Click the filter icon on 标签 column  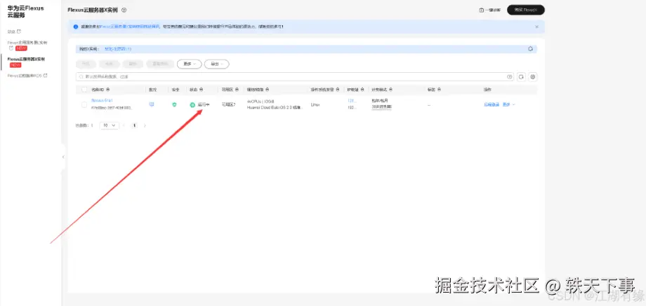[439, 90]
